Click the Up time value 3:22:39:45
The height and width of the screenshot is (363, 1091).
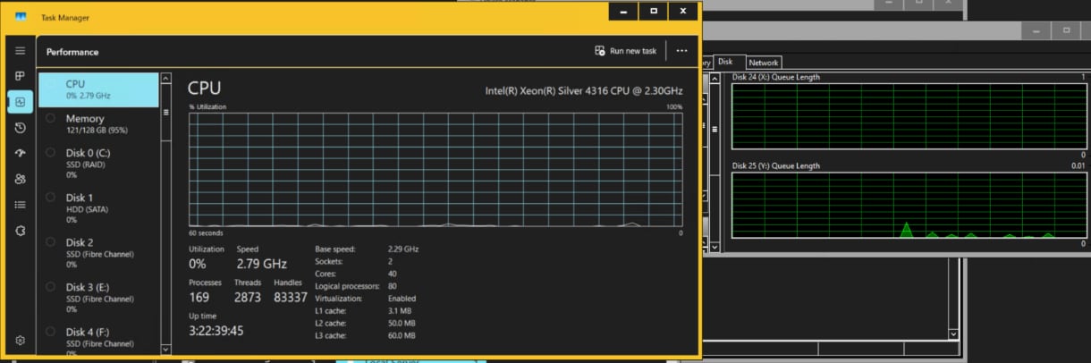coord(216,331)
